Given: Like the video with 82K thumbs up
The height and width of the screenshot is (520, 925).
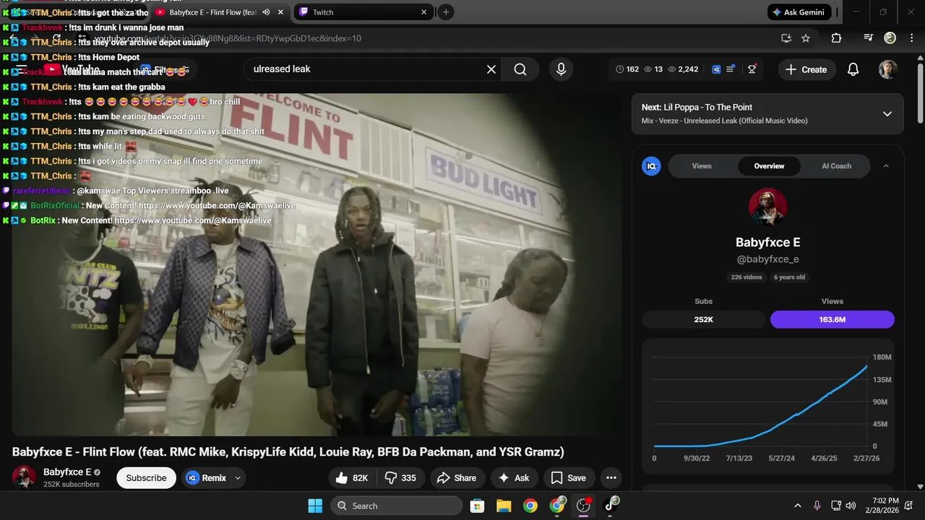Looking at the screenshot, I should point(352,477).
